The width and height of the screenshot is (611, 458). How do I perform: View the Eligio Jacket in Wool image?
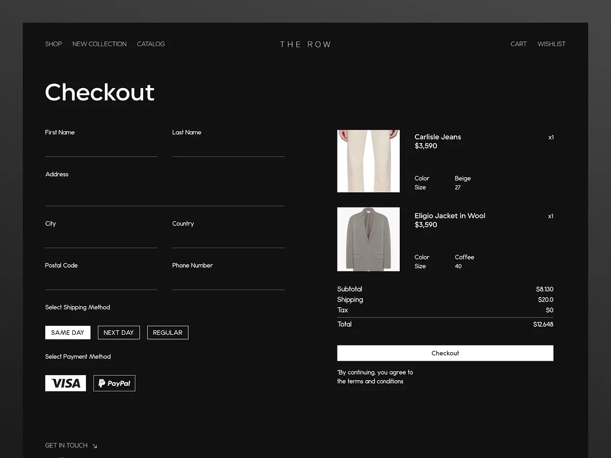(368, 239)
